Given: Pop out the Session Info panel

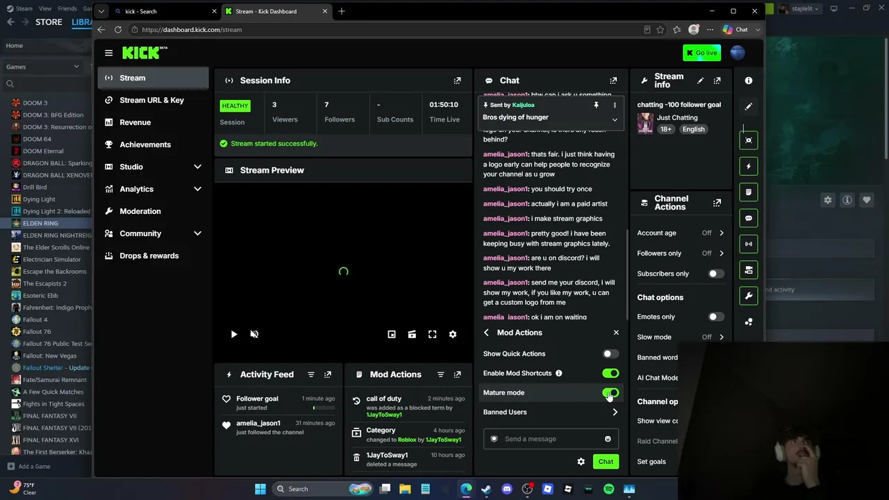Looking at the screenshot, I should pyautogui.click(x=457, y=81).
